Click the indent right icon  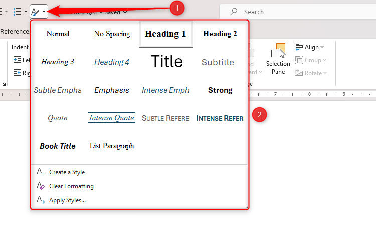click(17, 73)
